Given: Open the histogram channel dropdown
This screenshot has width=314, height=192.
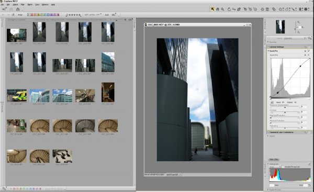Looking at the screenshot, I should click(275, 167).
